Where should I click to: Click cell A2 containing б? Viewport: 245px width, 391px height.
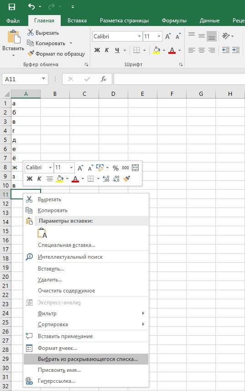26,112
